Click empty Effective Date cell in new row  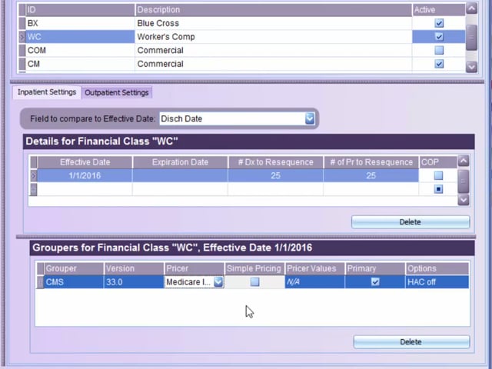click(85, 189)
